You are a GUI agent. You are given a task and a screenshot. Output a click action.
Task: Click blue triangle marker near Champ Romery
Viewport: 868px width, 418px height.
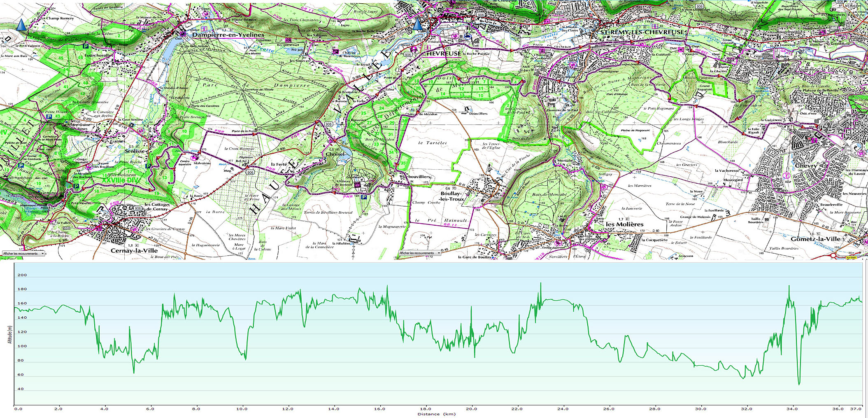pos(21,25)
